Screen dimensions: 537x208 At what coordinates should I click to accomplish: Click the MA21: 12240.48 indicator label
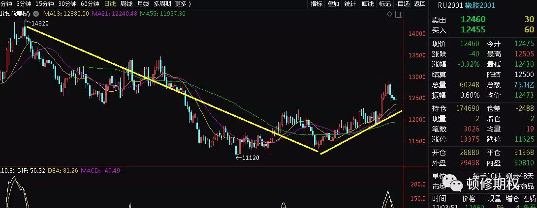(115, 14)
